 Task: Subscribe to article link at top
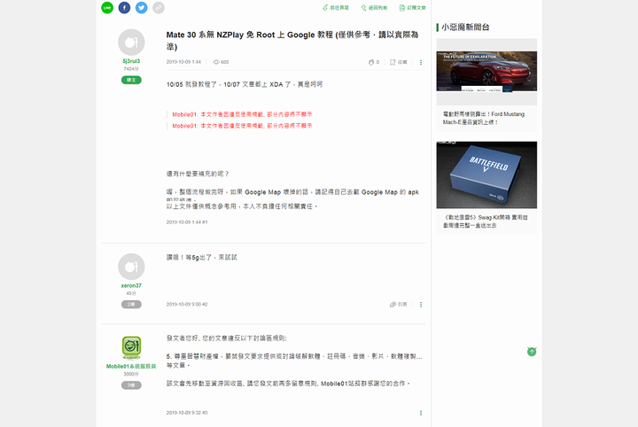tap(412, 8)
